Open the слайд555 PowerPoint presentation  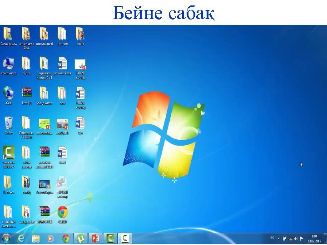(63, 126)
